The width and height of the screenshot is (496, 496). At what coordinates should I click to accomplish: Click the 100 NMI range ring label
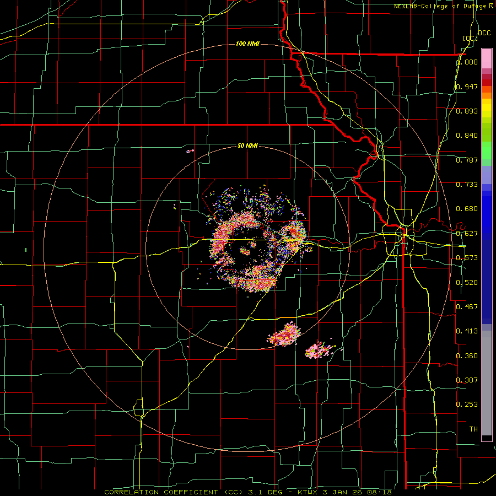(247, 44)
